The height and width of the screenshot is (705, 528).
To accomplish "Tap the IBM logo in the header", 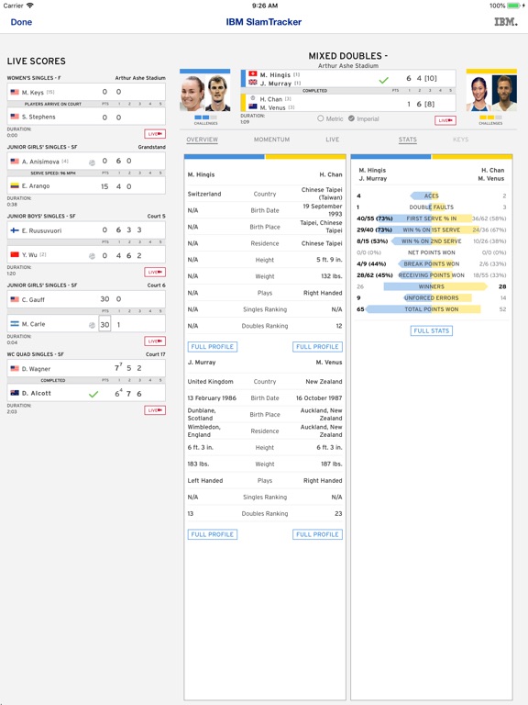I will coord(506,22).
